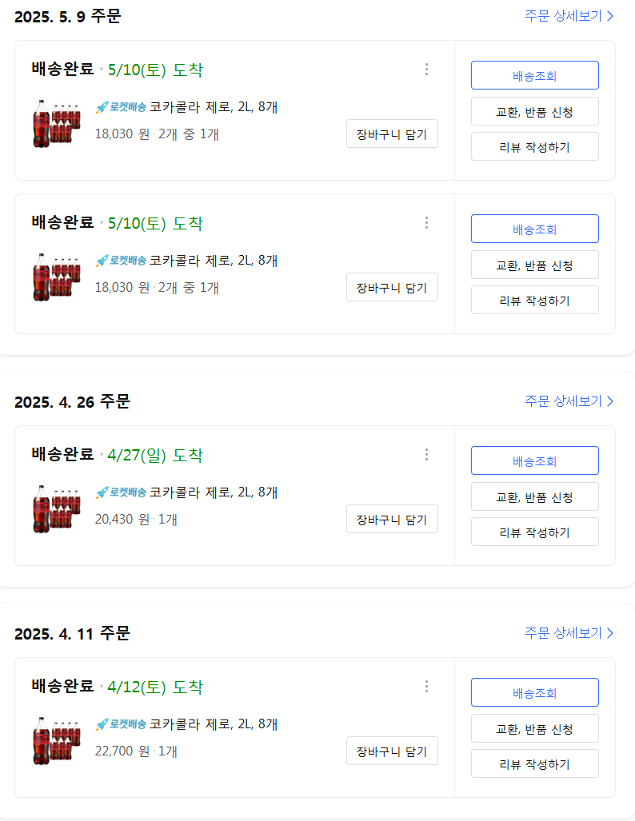
Task: Click rocket delivery badge in the 4/26 order
Action: (x=121, y=492)
